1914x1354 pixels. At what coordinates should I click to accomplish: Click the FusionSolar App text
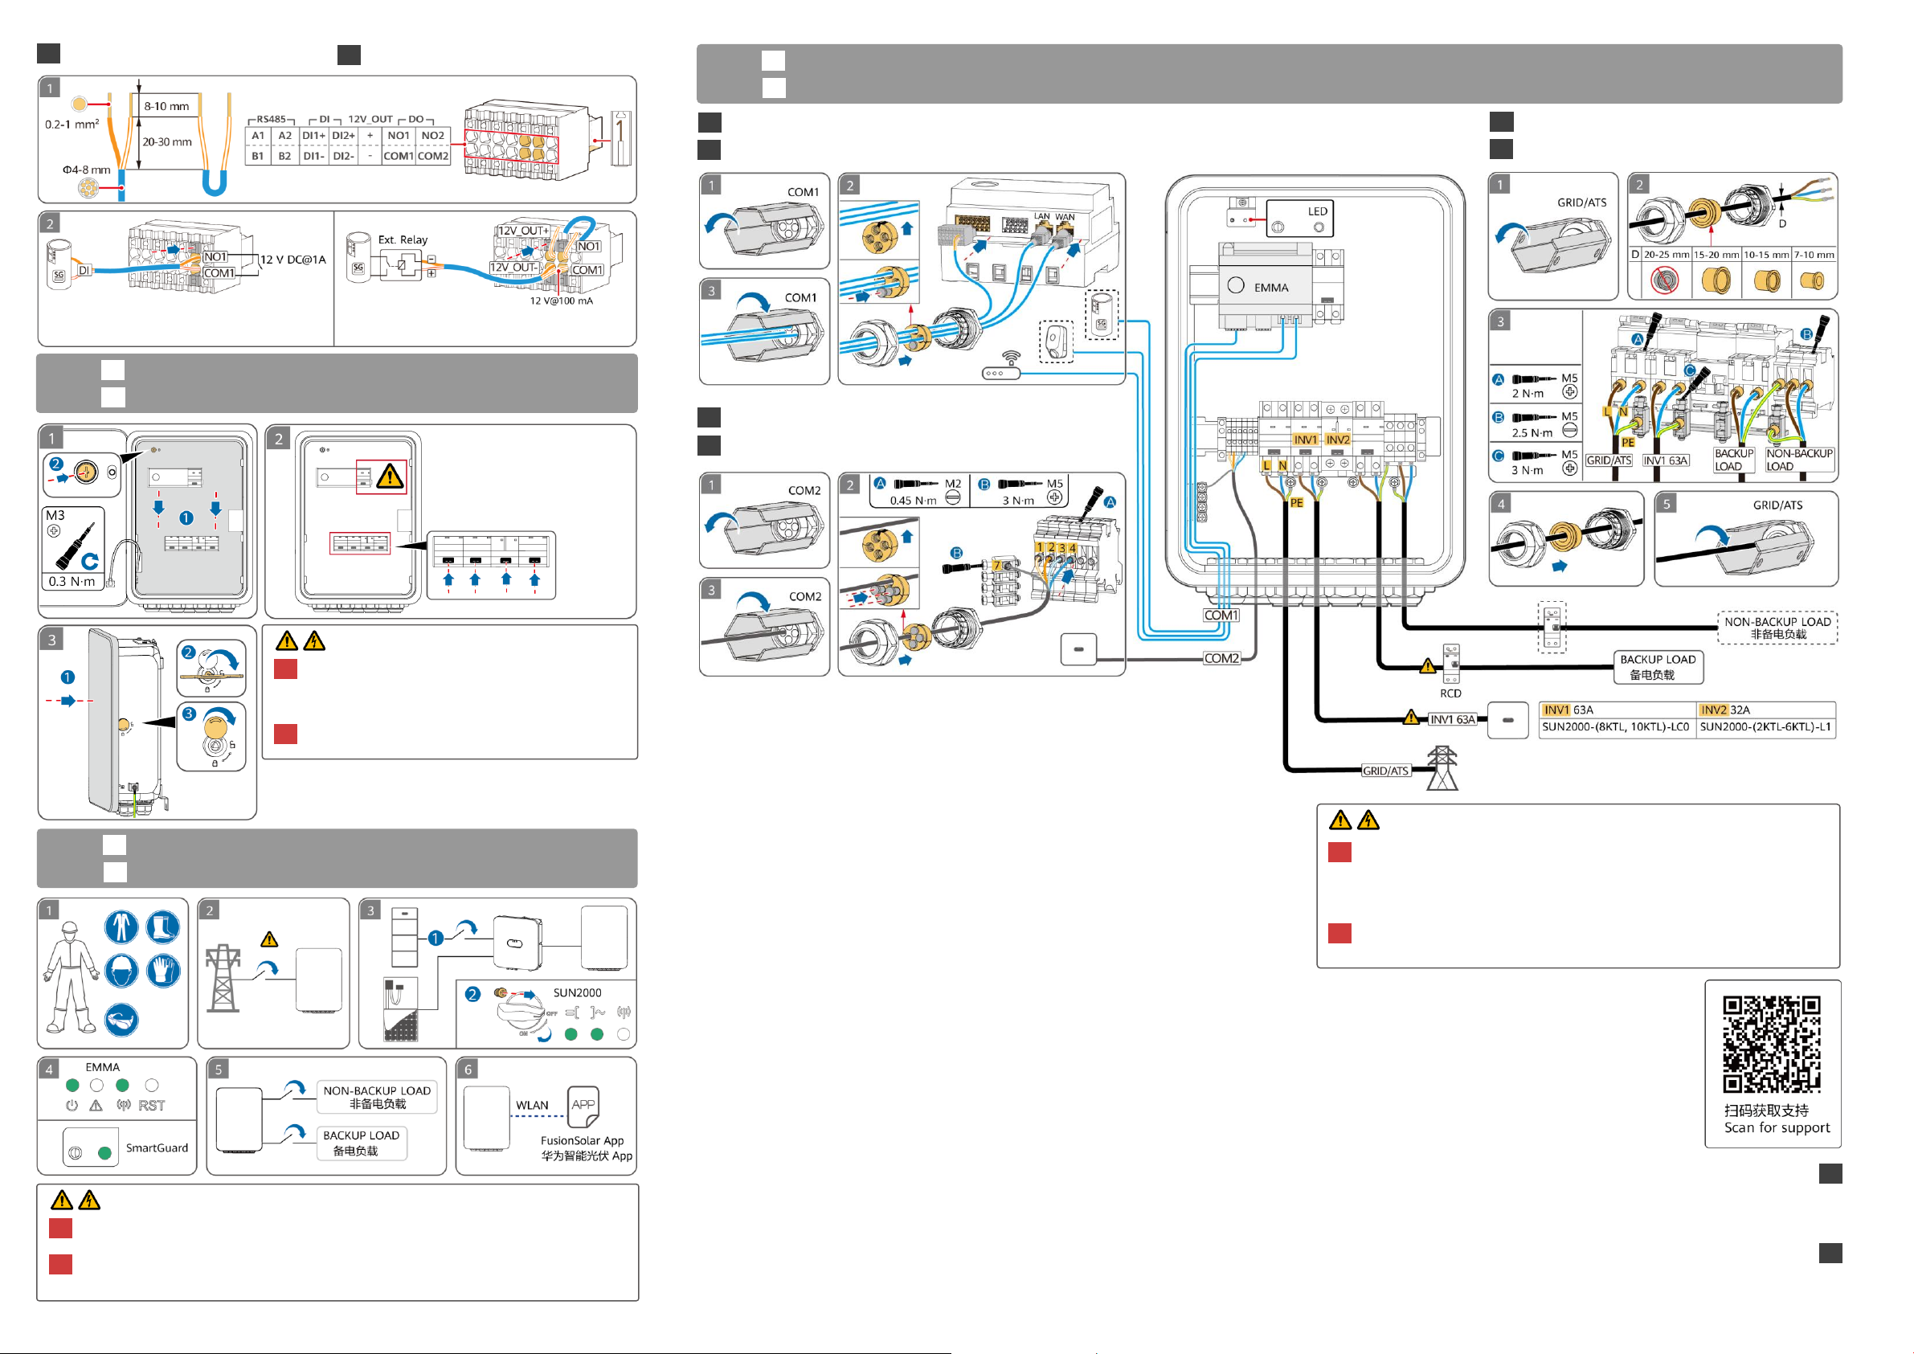click(582, 1140)
